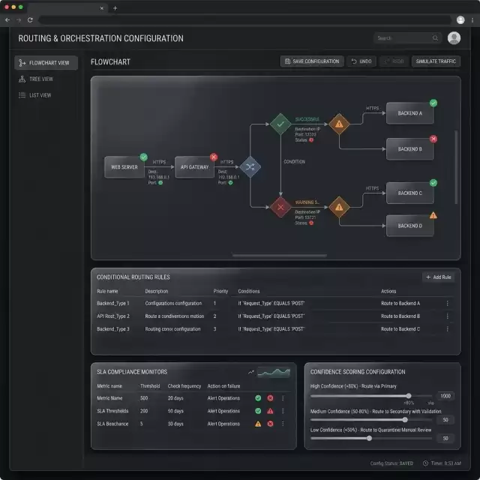480x480 pixels.
Task: Click High Confidence value field 1000
Action: point(445,396)
